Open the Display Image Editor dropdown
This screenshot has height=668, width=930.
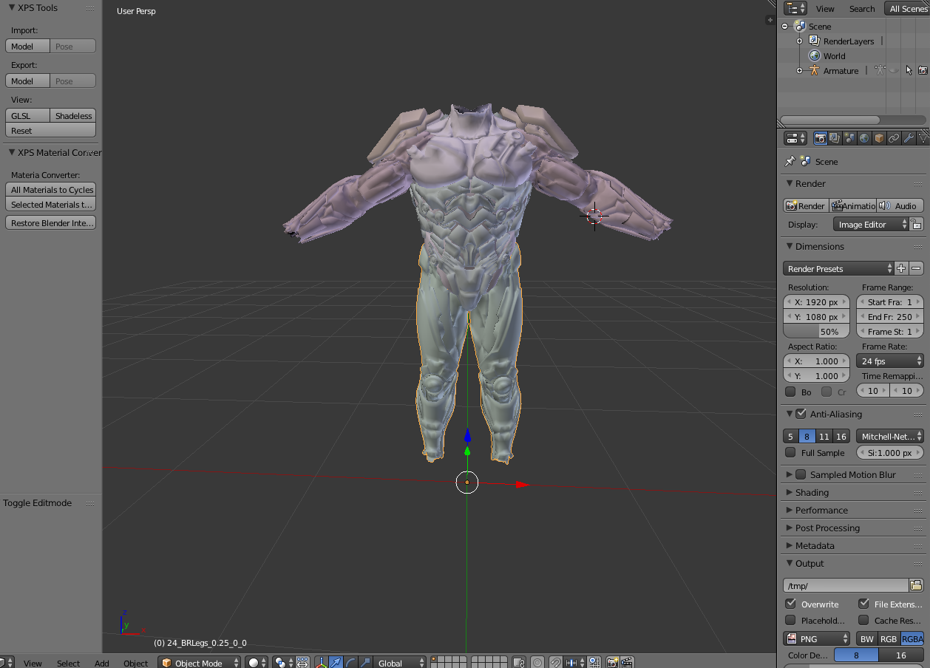tap(870, 224)
